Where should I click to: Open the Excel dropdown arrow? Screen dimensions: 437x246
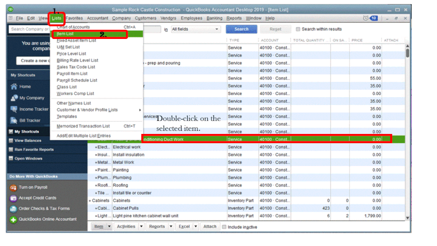click(x=196, y=226)
